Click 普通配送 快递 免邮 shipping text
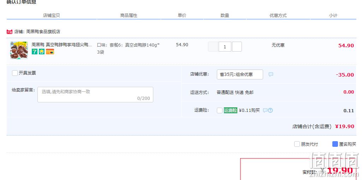Viewport: 362px width, 180px height. [x=235, y=92]
